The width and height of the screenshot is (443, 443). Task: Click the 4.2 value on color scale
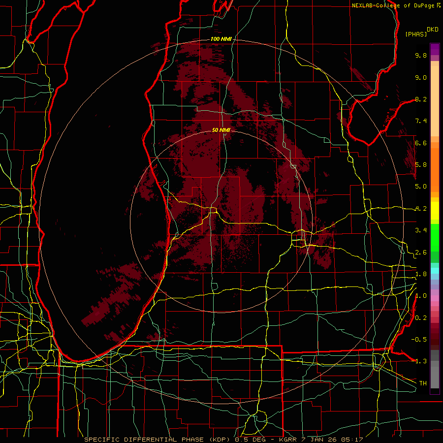click(421, 209)
